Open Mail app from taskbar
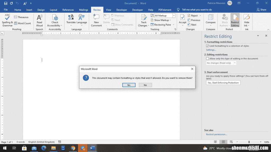This screenshot has width=271, height=152. coord(34,148)
